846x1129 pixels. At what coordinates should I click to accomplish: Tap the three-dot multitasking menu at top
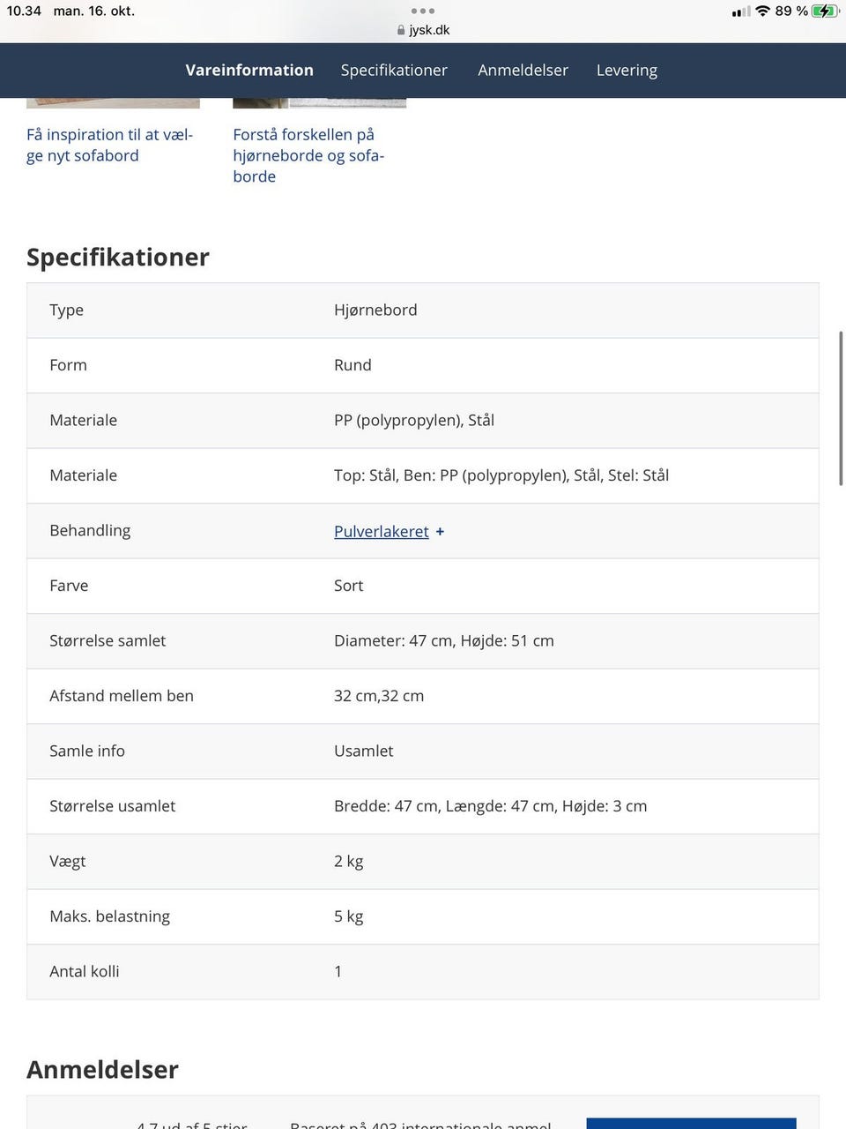point(423,11)
